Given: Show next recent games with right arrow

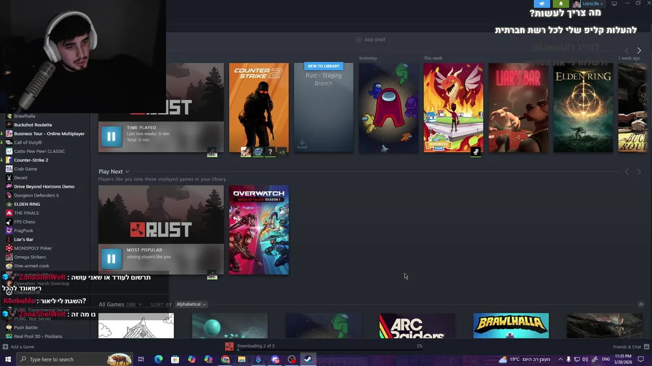Looking at the screenshot, I should (639, 50).
